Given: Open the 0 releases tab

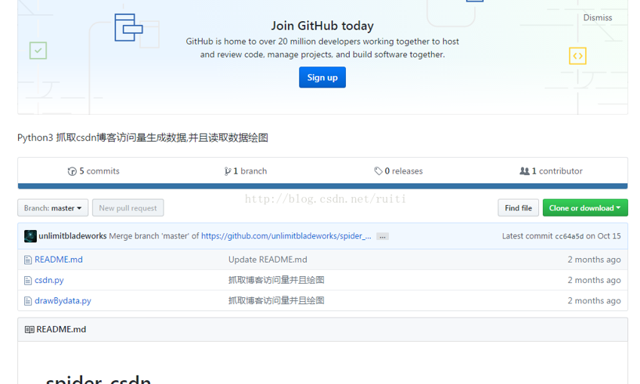Looking at the screenshot, I should tap(399, 171).
